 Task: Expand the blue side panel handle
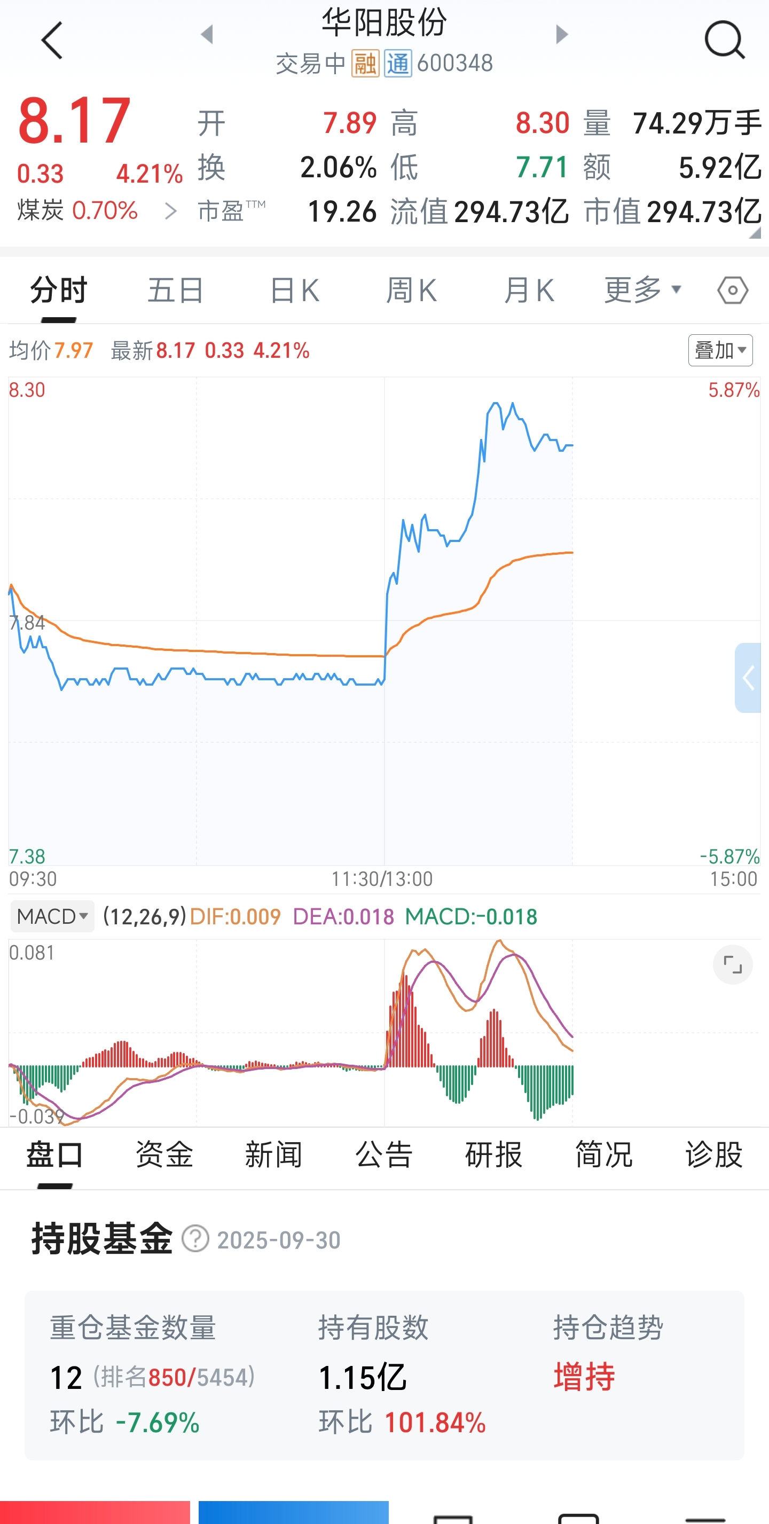pos(748,678)
